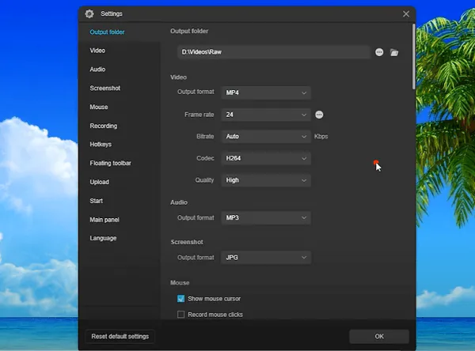Open the Screenshot settings section

coord(105,88)
